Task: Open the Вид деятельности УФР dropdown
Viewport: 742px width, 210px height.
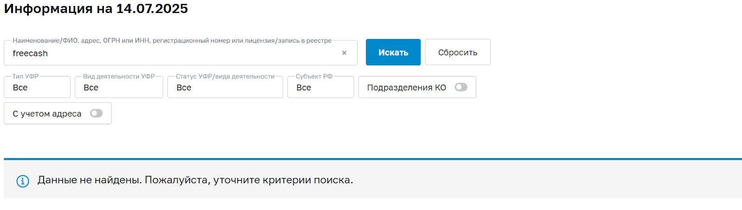Action: (119, 87)
